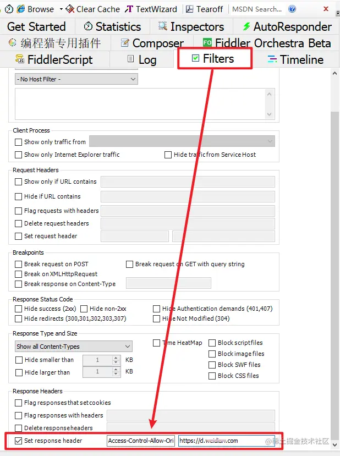Check Hide non-2xx
The height and width of the screenshot is (456, 340).
click(x=84, y=309)
